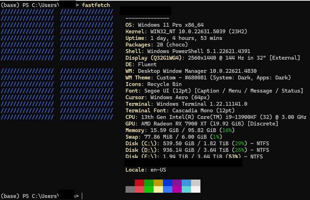310x200 pixels.
Task: Click 'Cascadia Mono (12pt)' terminal font text
Action: click(203, 111)
